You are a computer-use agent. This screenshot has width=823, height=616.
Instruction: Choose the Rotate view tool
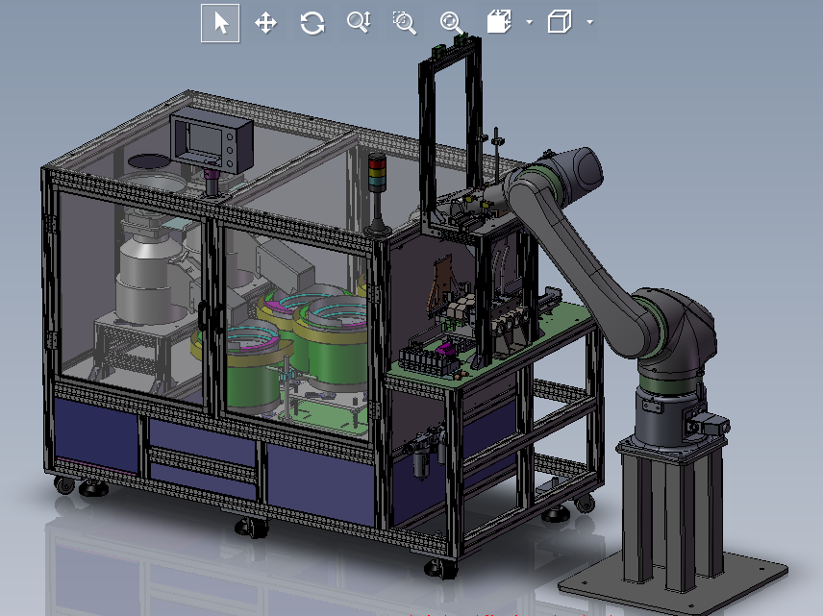[312, 24]
